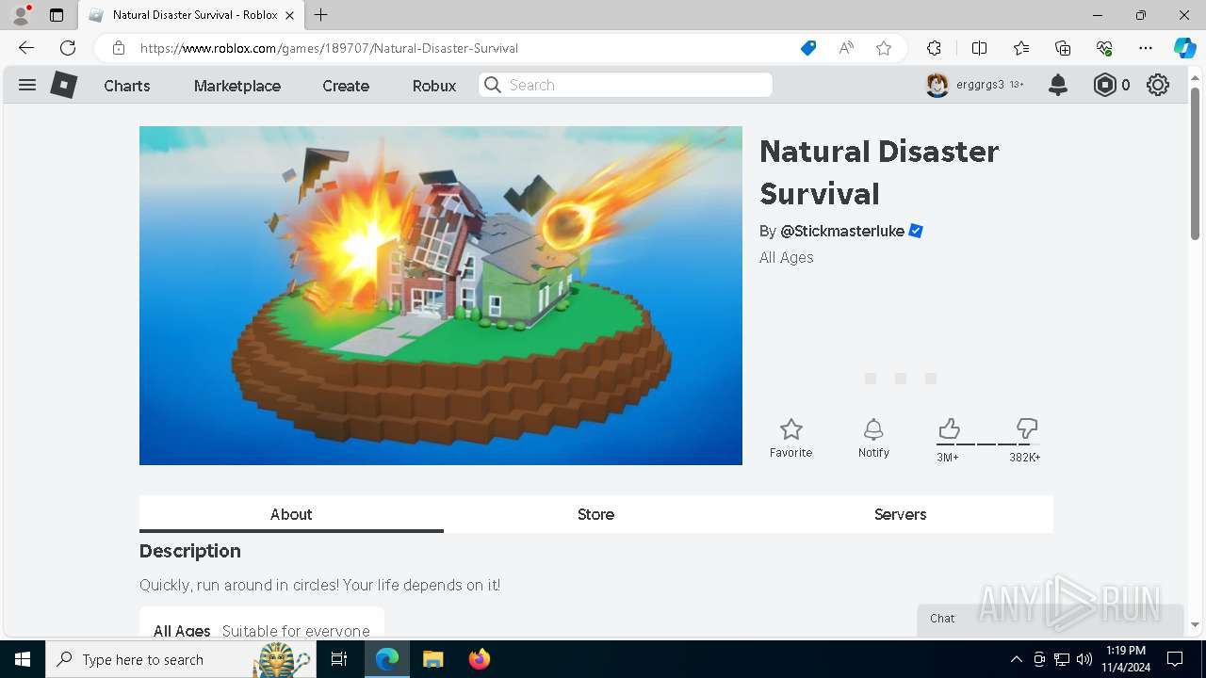Open Create in Roblox navigation
1206x678 pixels.
click(x=346, y=86)
